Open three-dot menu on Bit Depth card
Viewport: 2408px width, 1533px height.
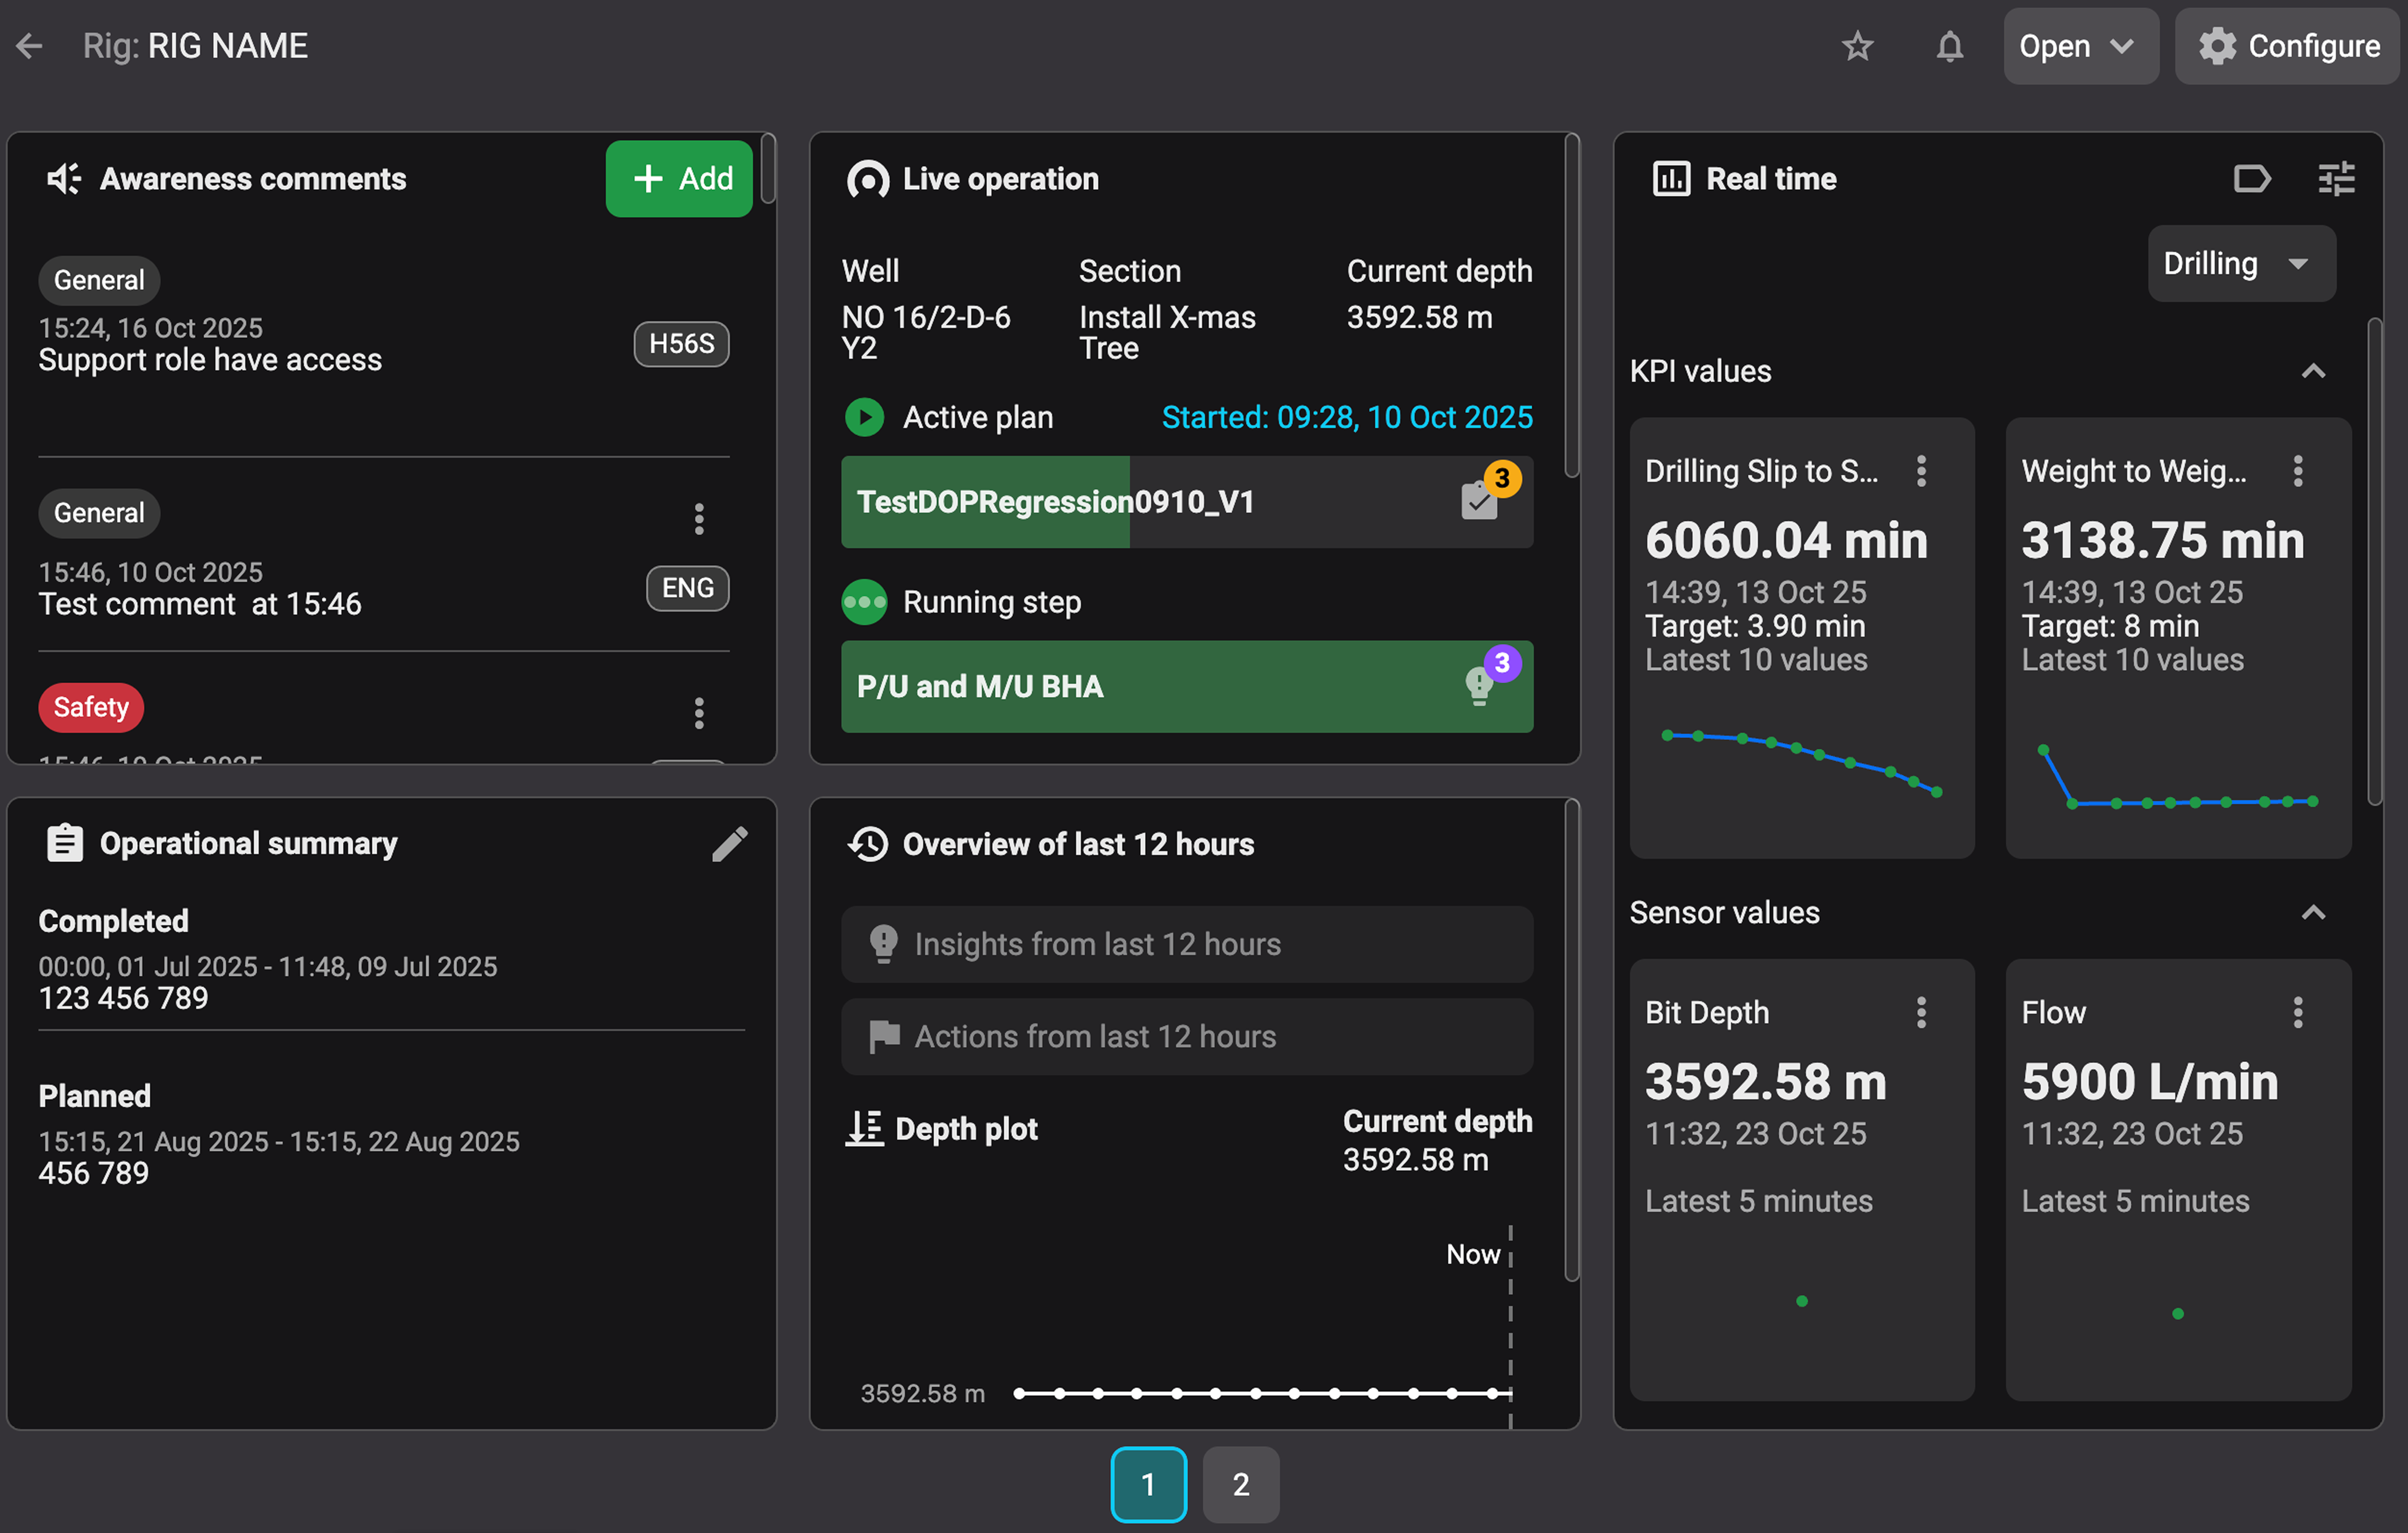click(x=1921, y=1012)
